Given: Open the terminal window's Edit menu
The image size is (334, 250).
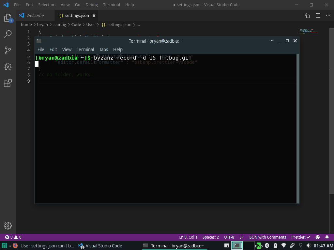Looking at the screenshot, I should 53,49.
